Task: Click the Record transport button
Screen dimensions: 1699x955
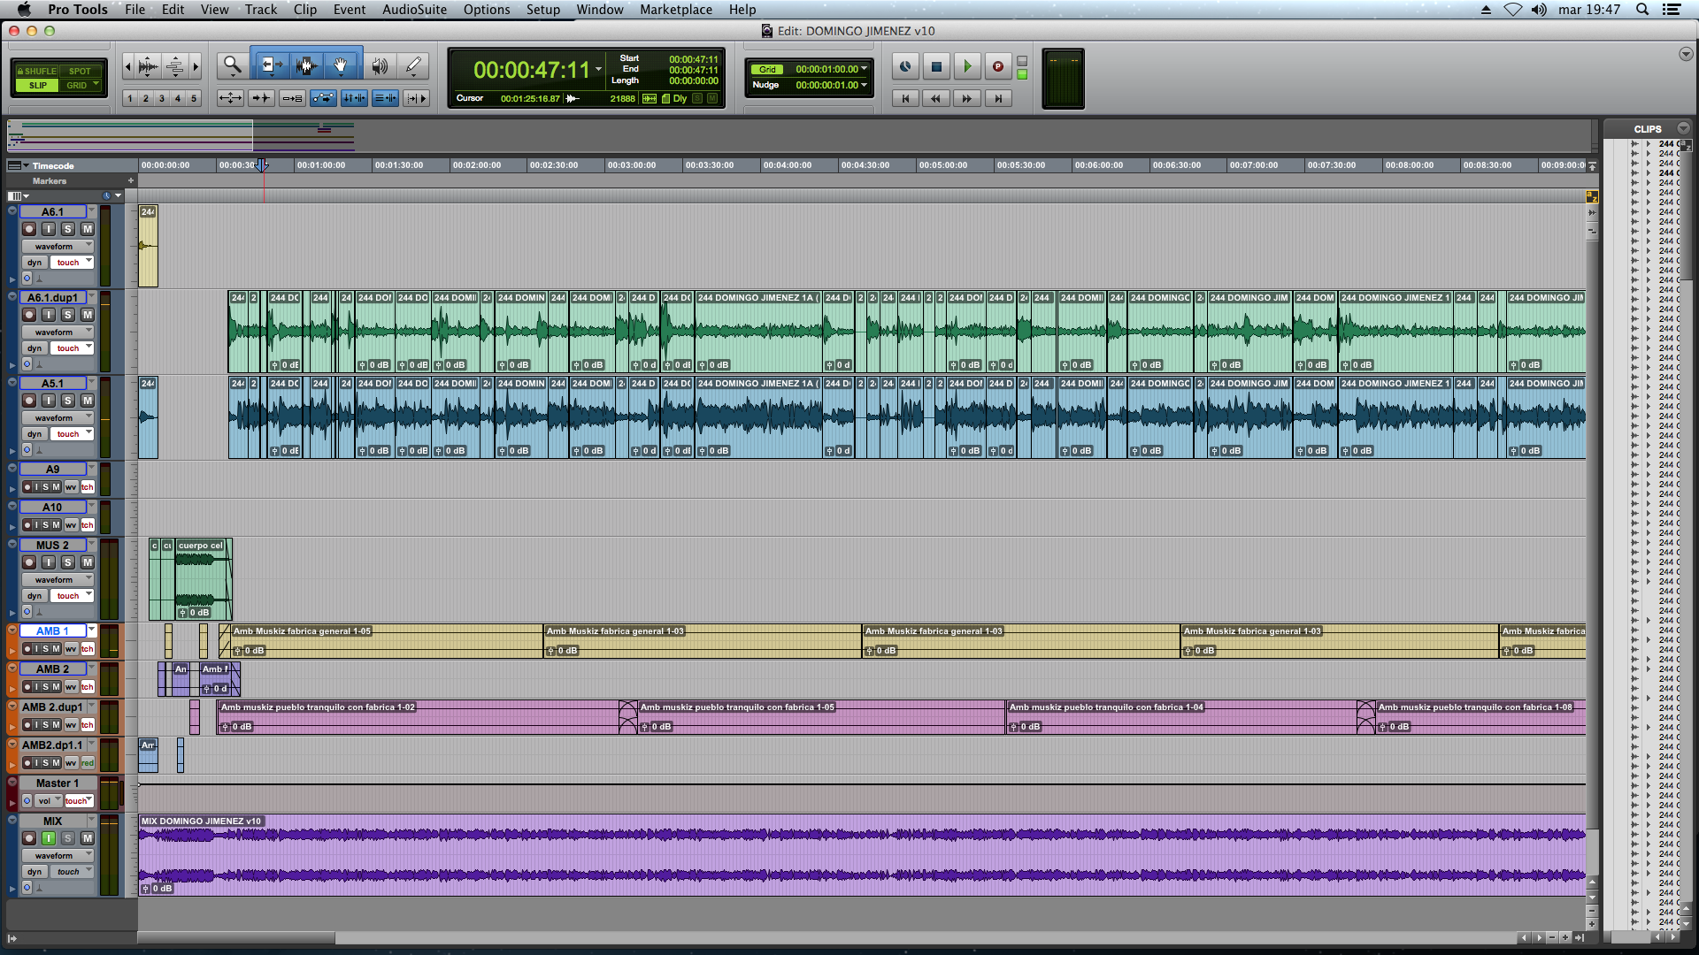Action: pyautogui.click(x=997, y=66)
